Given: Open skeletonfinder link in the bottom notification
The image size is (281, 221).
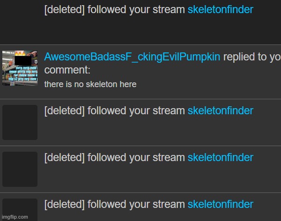Looking at the screenshot, I should point(220,205).
